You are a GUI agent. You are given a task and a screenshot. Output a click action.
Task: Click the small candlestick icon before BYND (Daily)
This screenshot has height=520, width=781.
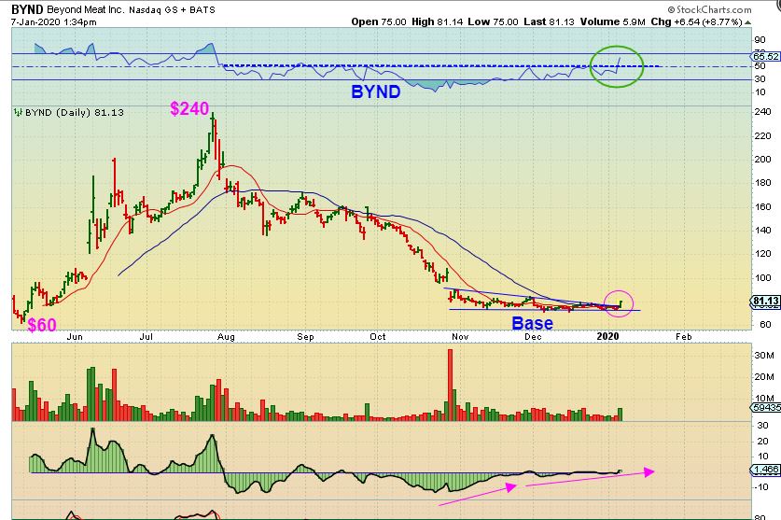(18, 112)
